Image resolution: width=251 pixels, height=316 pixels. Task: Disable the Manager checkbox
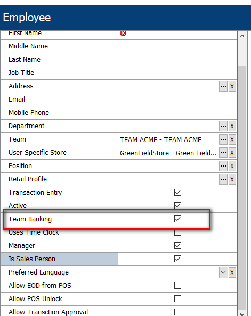[177, 245]
